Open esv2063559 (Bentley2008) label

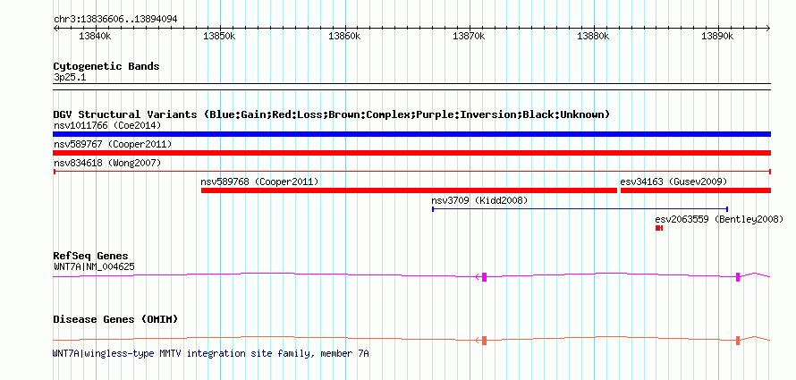point(719,220)
